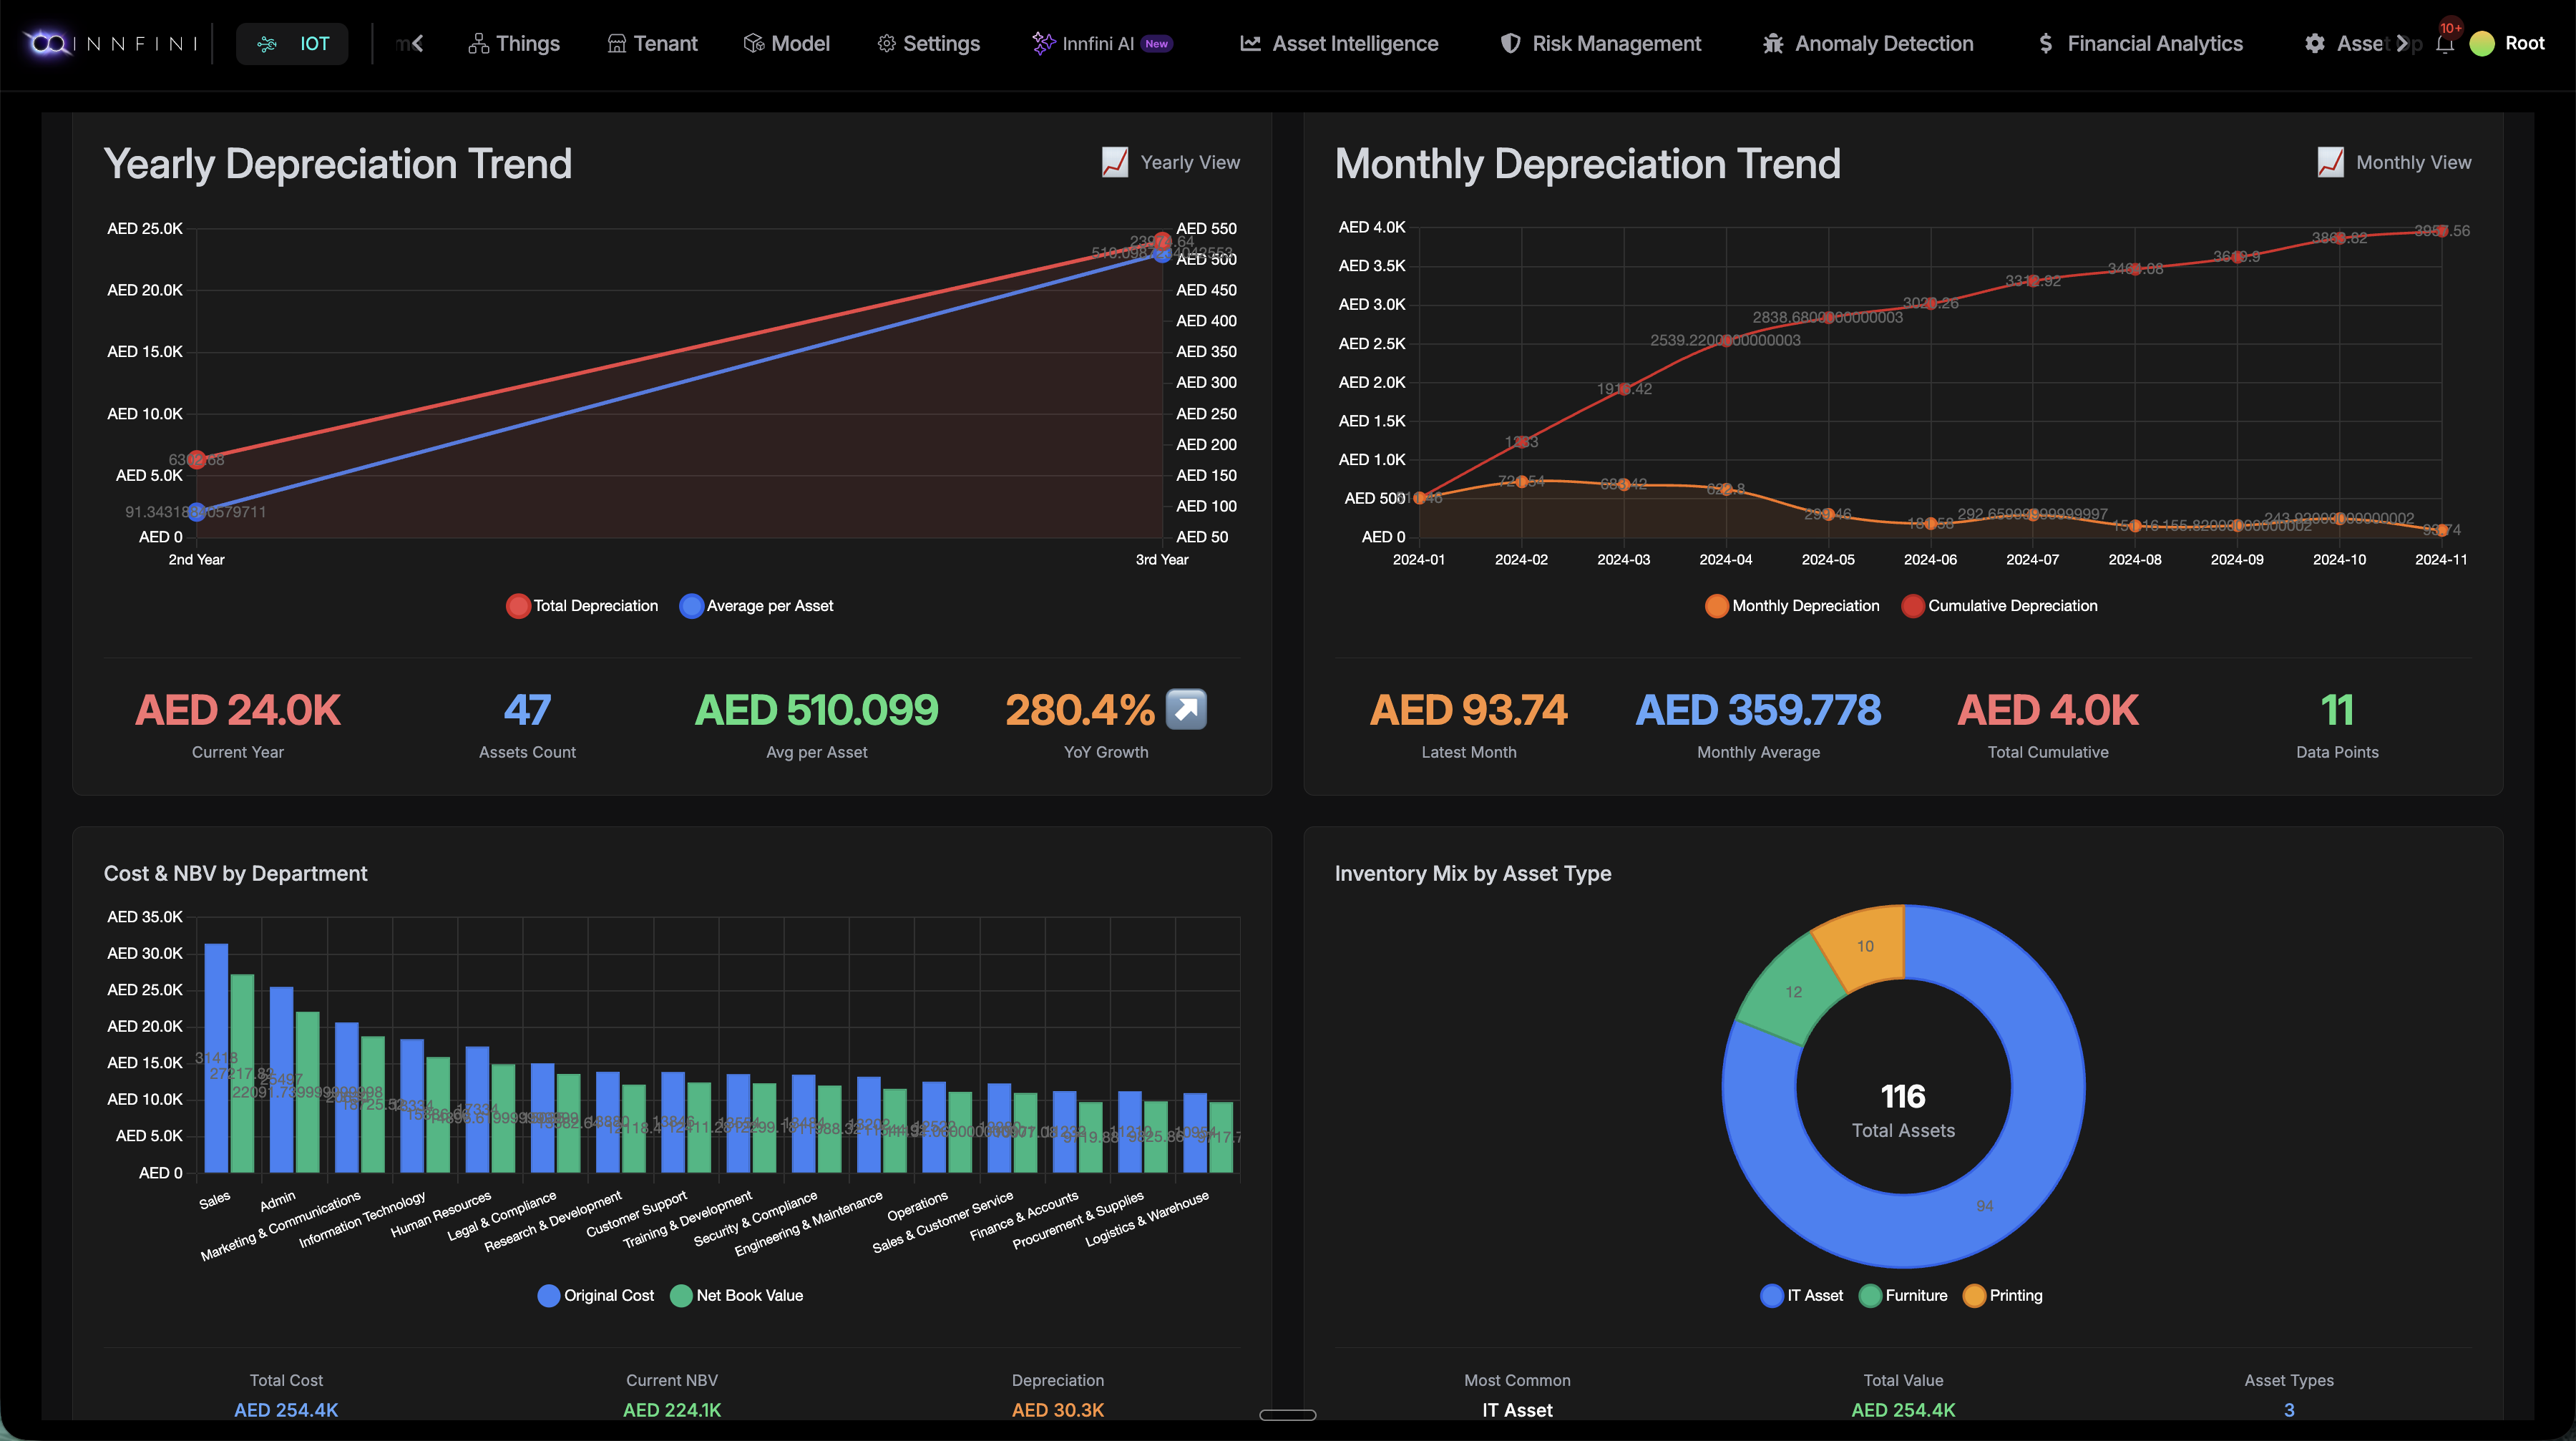2576x1441 pixels.
Task: Click the AED 24.0K Current Year value
Action: tap(238, 710)
